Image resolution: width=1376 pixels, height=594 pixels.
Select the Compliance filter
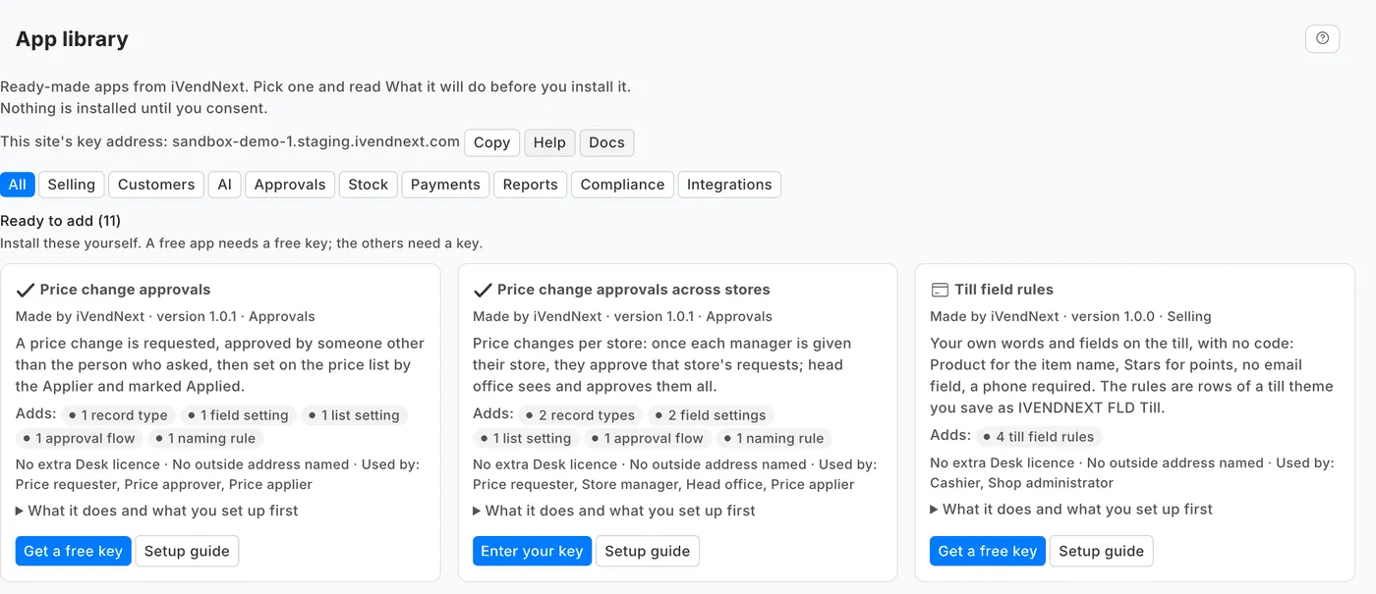tap(623, 185)
